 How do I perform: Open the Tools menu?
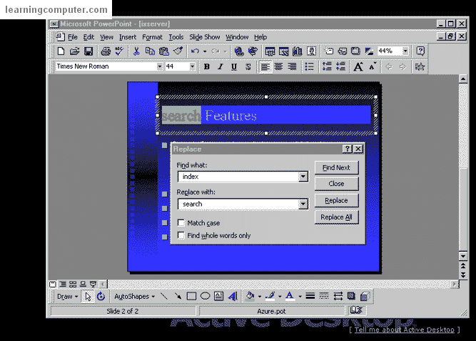pyautogui.click(x=176, y=37)
